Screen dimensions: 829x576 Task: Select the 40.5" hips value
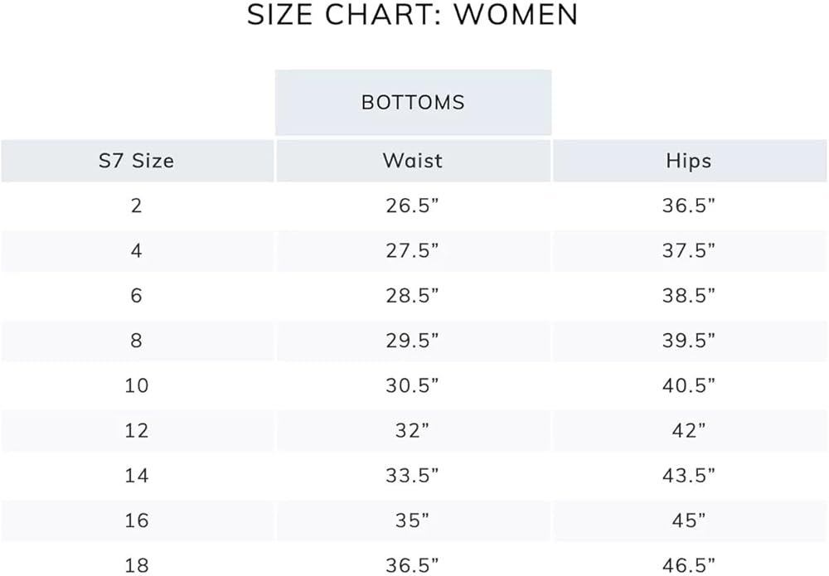click(x=688, y=385)
